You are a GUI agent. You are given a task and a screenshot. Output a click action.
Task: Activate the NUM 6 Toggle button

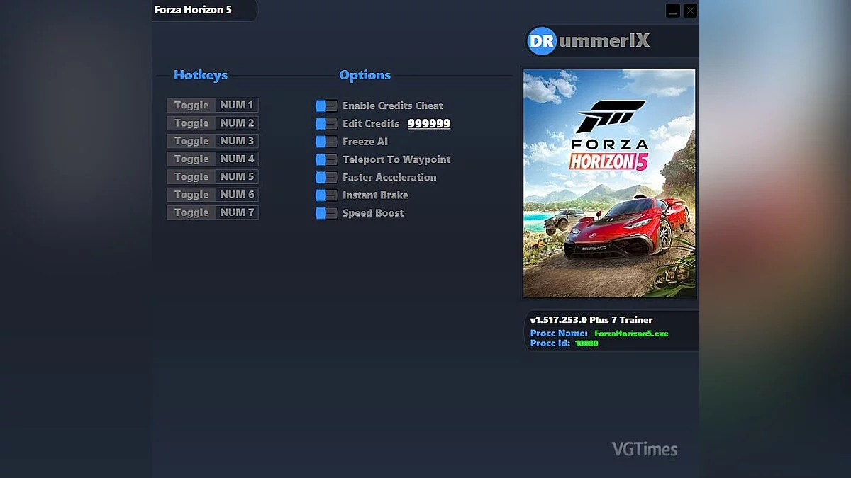[x=190, y=194]
